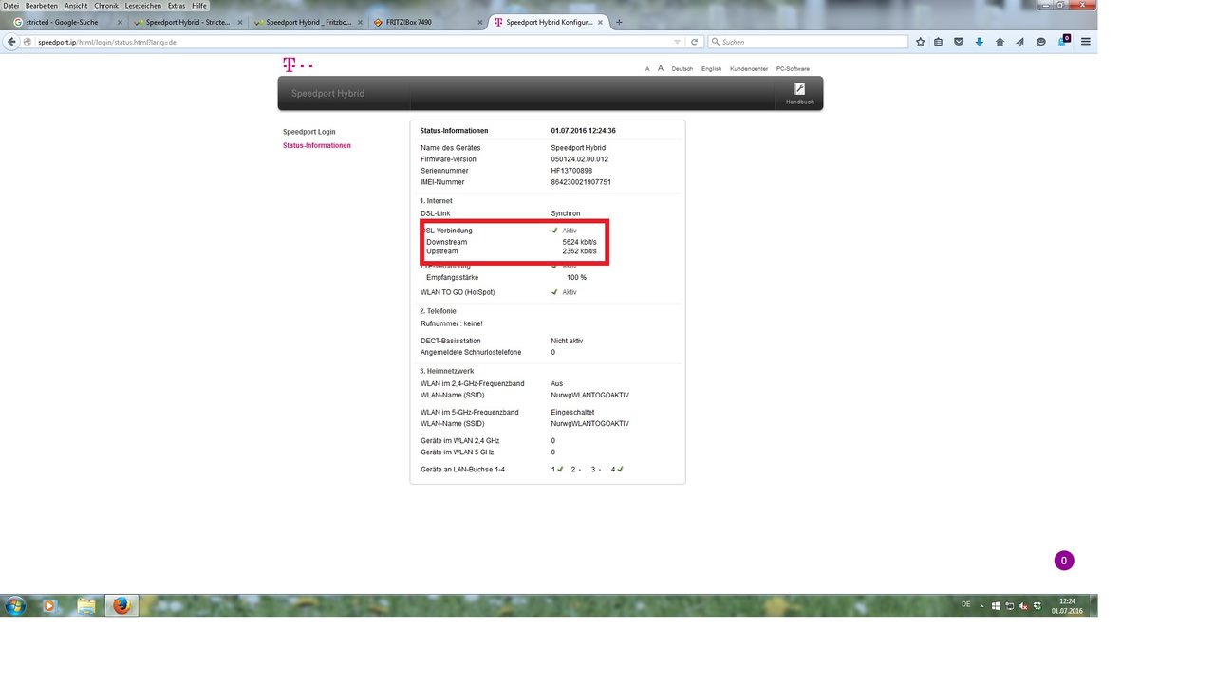Open the chat bubble toolbar icon
This screenshot has width=1215, height=683.
tap(1041, 42)
